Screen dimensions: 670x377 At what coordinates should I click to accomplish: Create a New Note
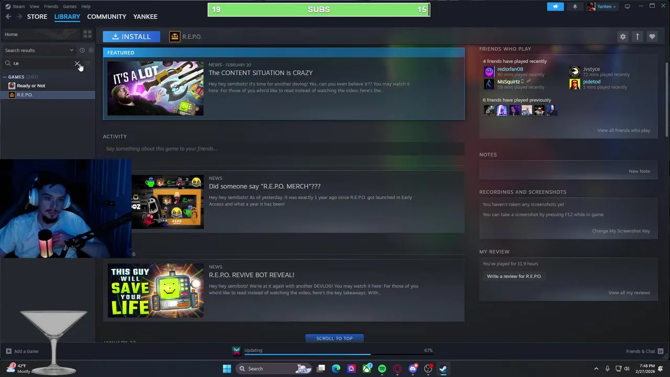point(639,171)
